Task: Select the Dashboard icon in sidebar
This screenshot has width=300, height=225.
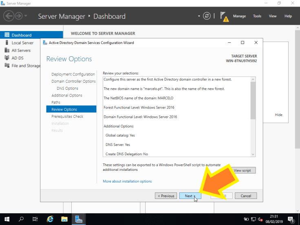Action: click(7, 35)
